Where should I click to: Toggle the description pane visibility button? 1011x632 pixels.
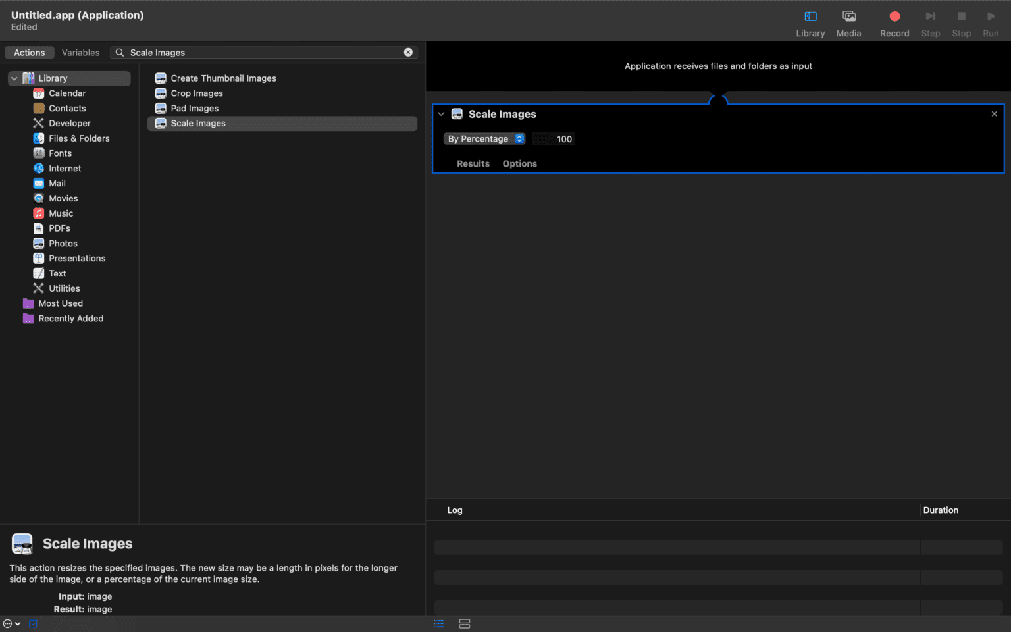pyautogui.click(x=34, y=623)
